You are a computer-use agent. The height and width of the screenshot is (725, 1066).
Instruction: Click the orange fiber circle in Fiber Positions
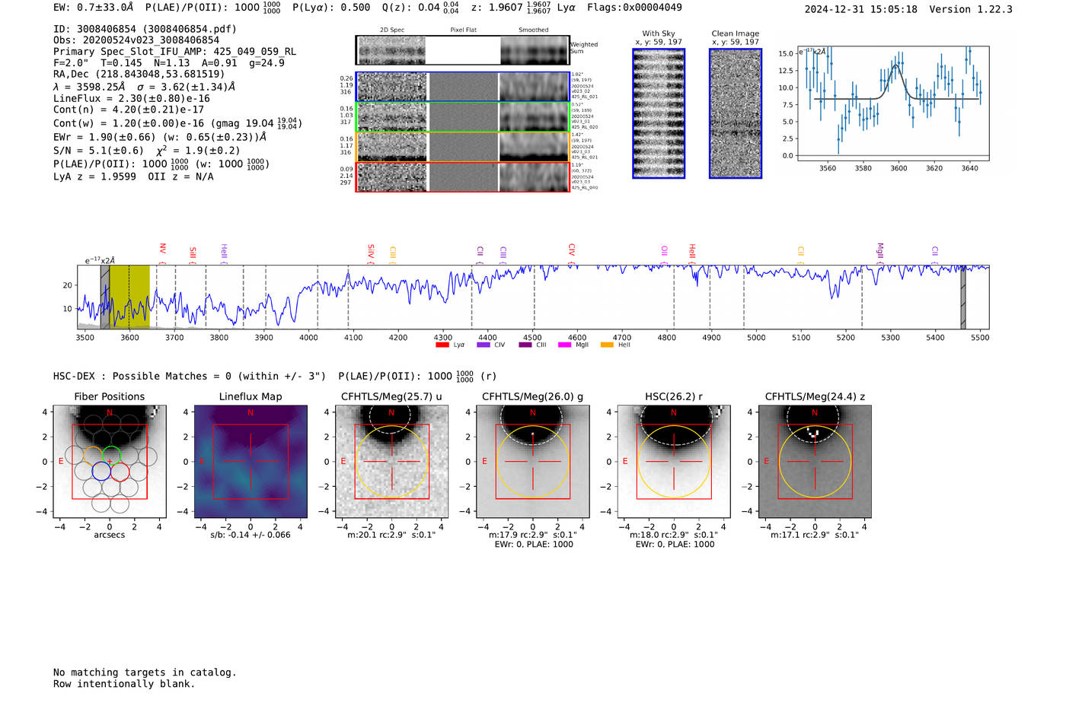pos(93,456)
